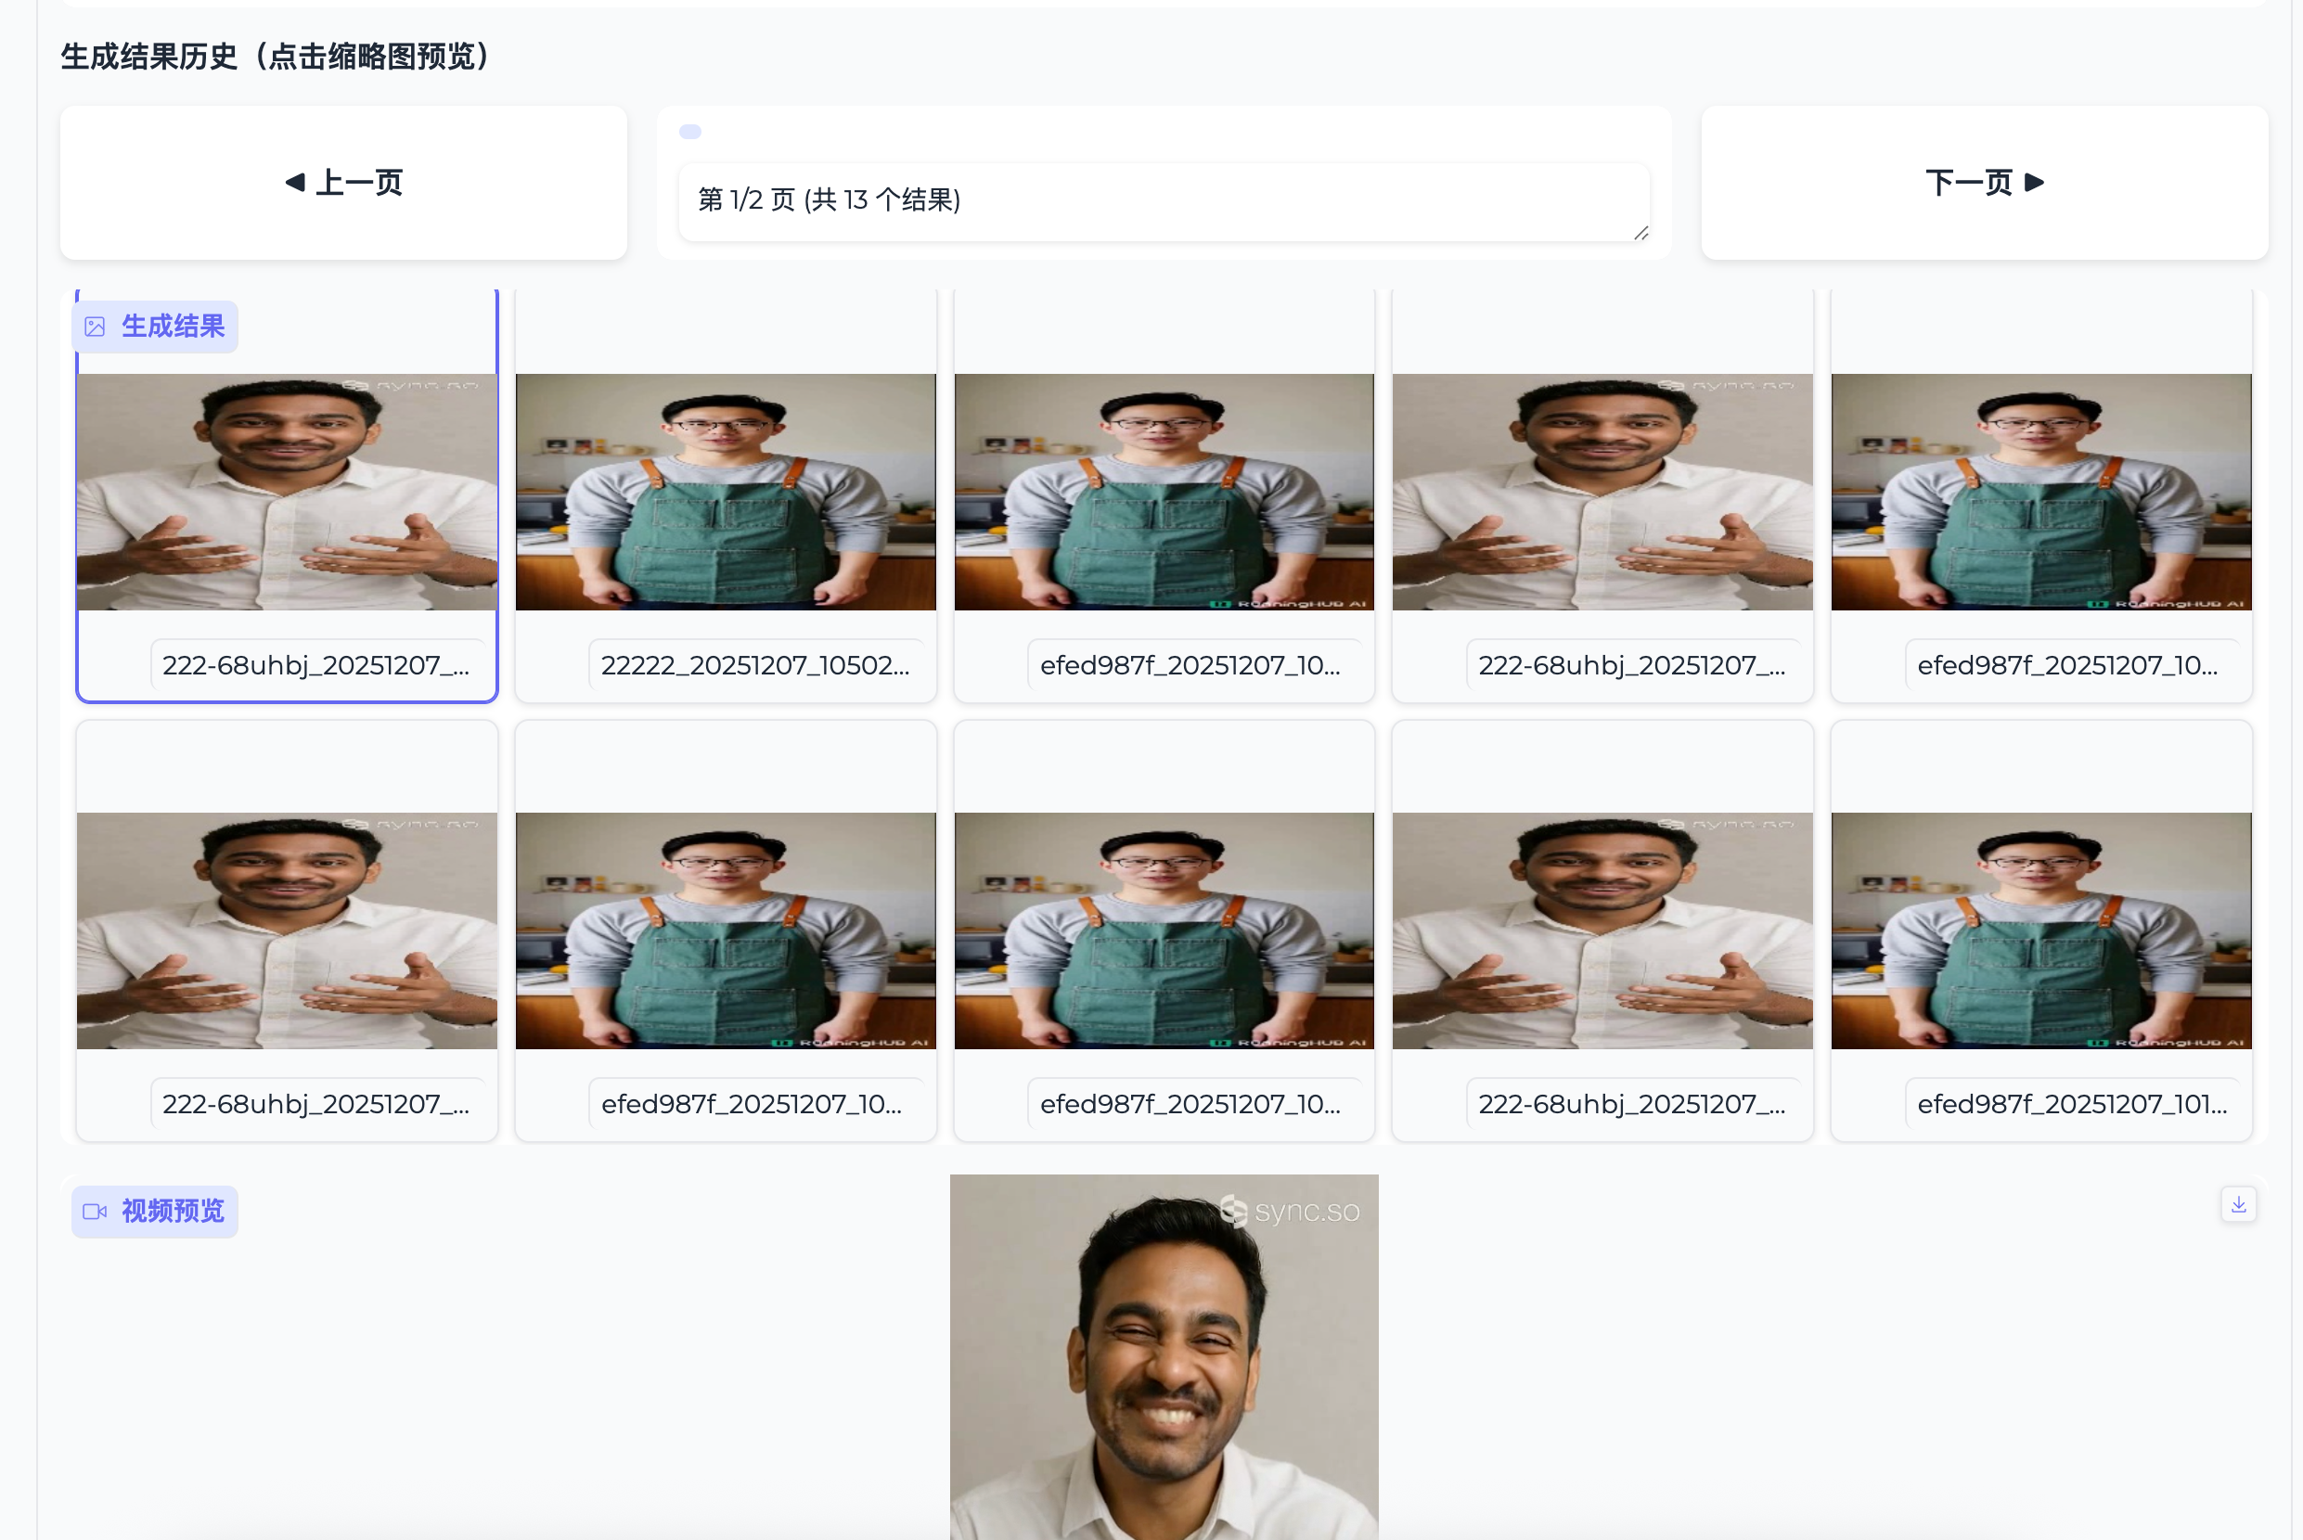Click the 视频预览 camera label icon
This screenshot has width=2303, height=1540.
click(x=96, y=1211)
